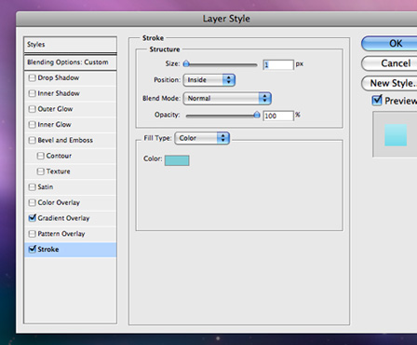Click the Size slider handle
Image resolution: width=417 pixels, height=345 pixels.
pyautogui.click(x=186, y=64)
